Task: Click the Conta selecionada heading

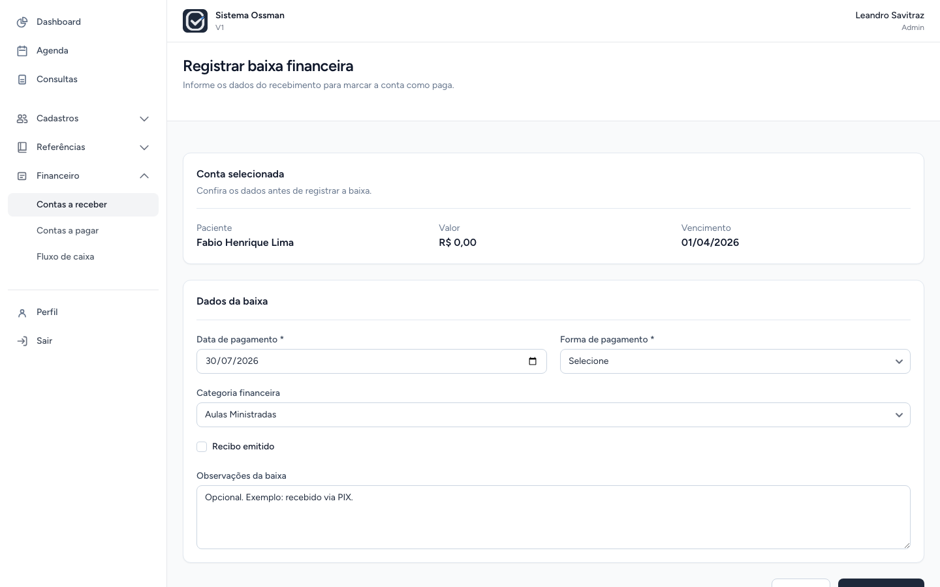Action: click(240, 174)
